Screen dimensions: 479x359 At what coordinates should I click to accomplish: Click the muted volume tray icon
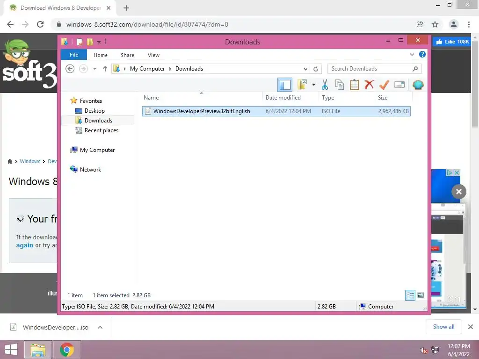[423, 350]
